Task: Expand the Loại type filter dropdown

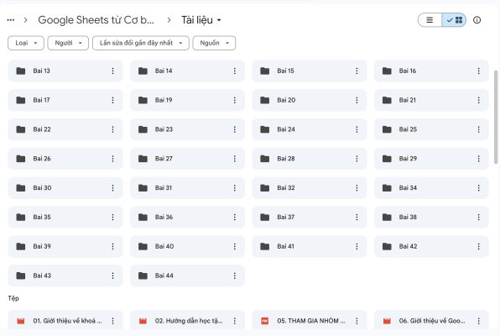Action: point(26,43)
